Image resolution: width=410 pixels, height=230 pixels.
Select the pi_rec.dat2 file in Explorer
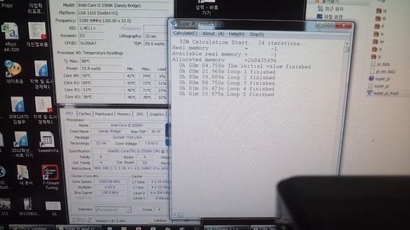(382, 71)
